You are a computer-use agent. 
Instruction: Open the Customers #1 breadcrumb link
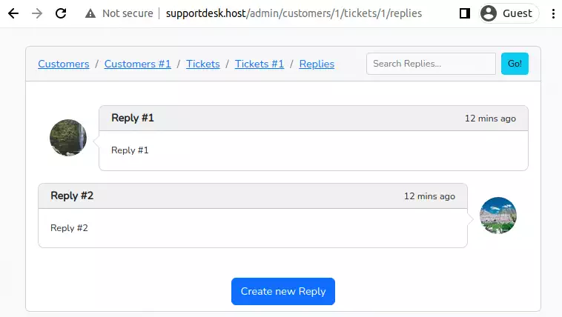coord(137,64)
